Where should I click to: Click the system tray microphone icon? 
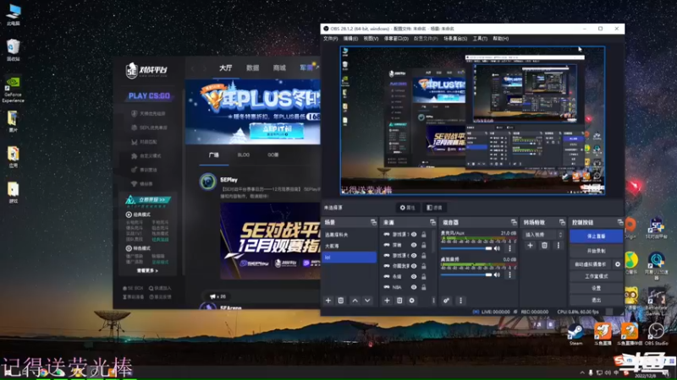[x=591, y=372]
